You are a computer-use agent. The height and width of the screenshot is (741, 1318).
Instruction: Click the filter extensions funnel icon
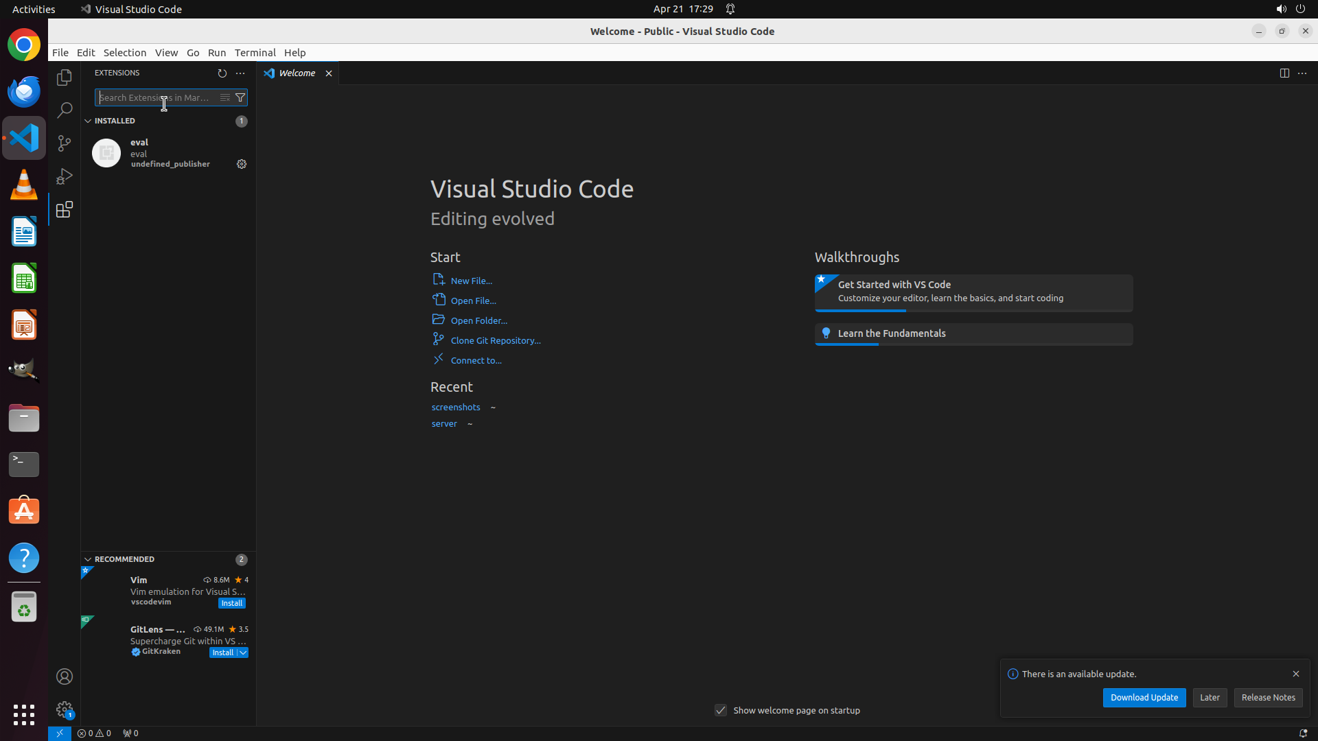tap(240, 97)
